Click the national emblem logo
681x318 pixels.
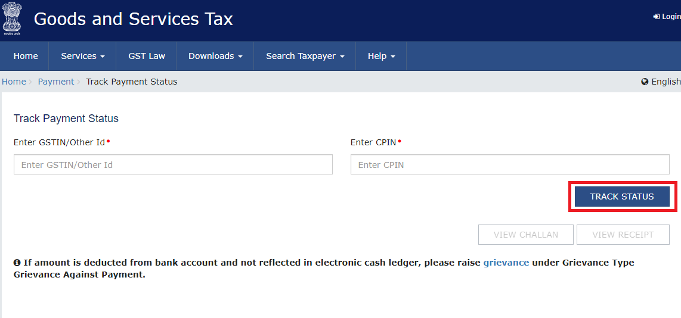tap(12, 18)
